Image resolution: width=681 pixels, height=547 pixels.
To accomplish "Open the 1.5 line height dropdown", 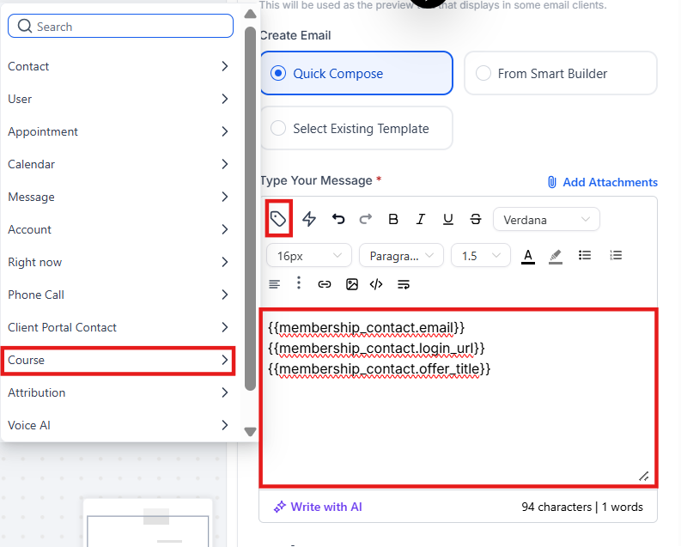I will 480,255.
